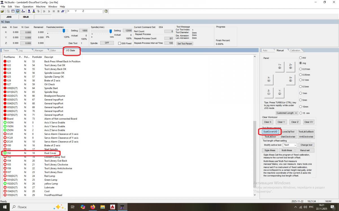The height and width of the screenshot is (211, 339).
Task: Switch to the Calibration tab
Action: [295, 50]
